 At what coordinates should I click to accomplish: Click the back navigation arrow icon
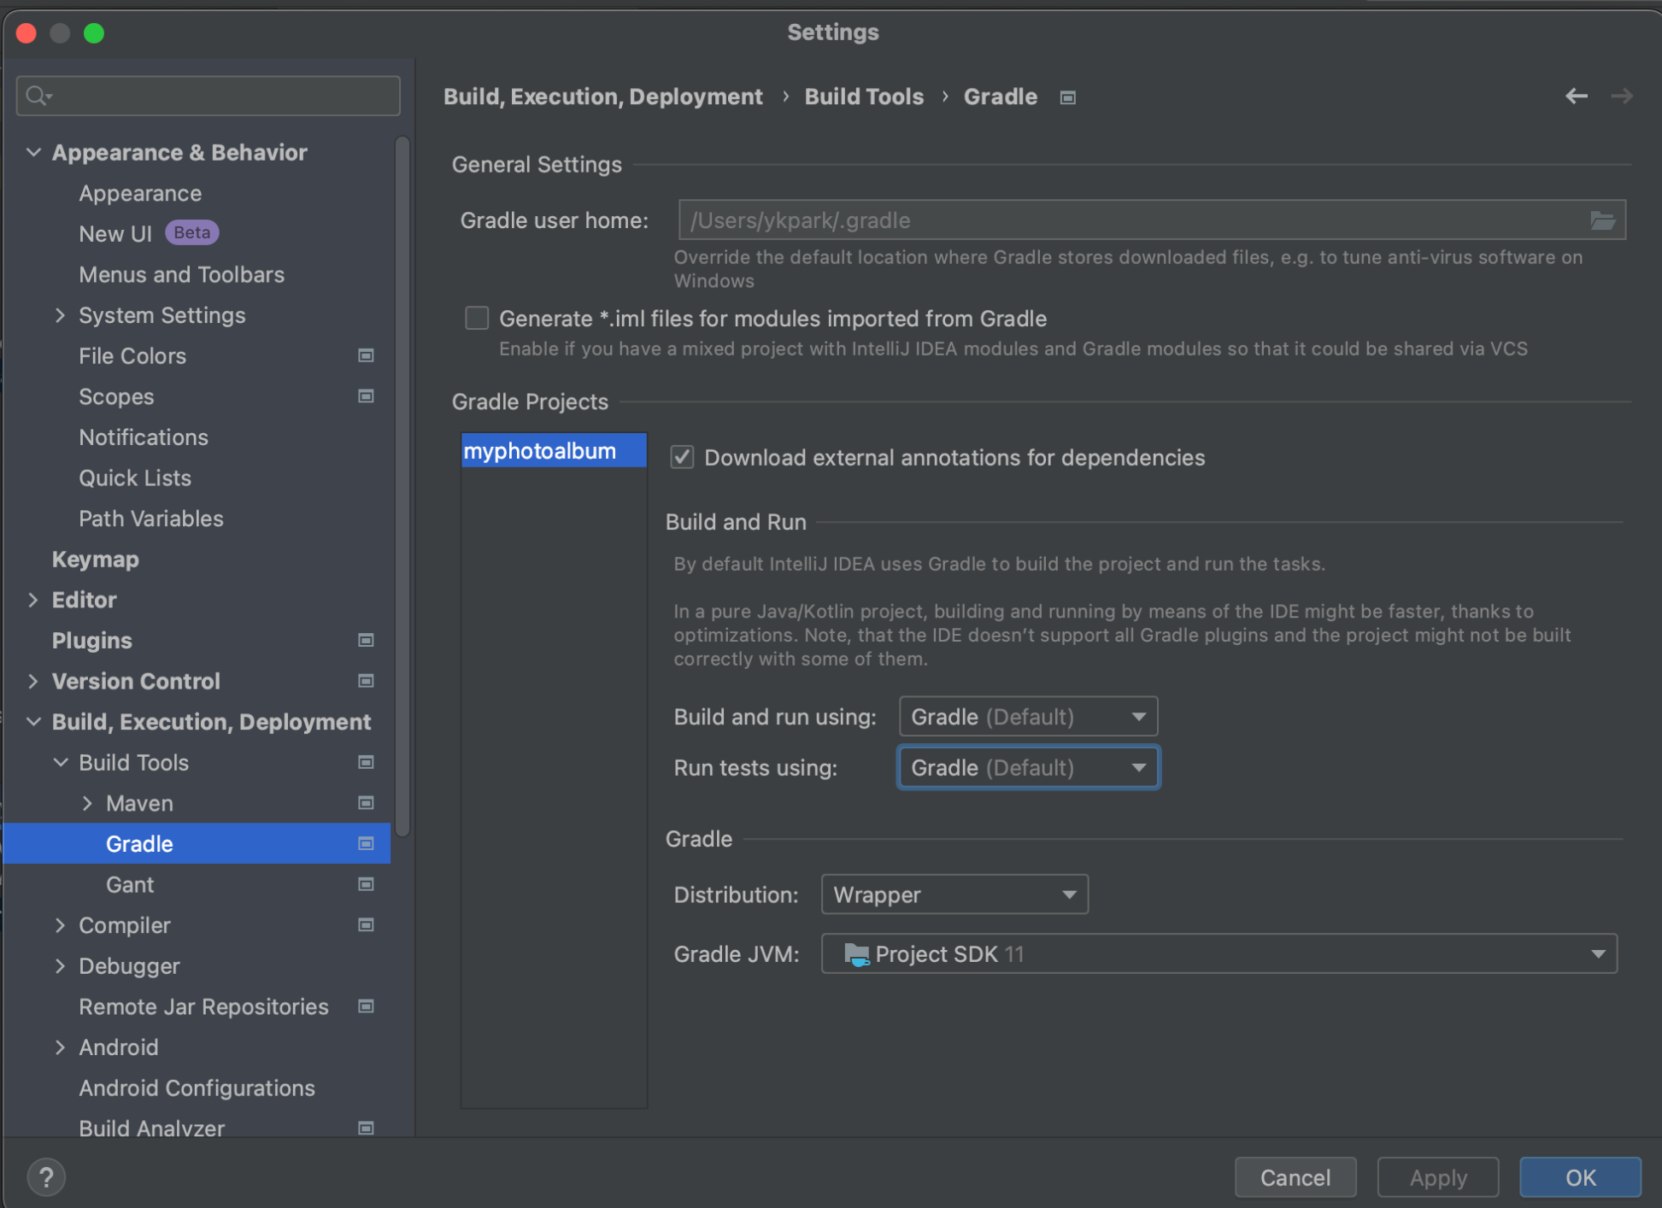[1576, 97]
